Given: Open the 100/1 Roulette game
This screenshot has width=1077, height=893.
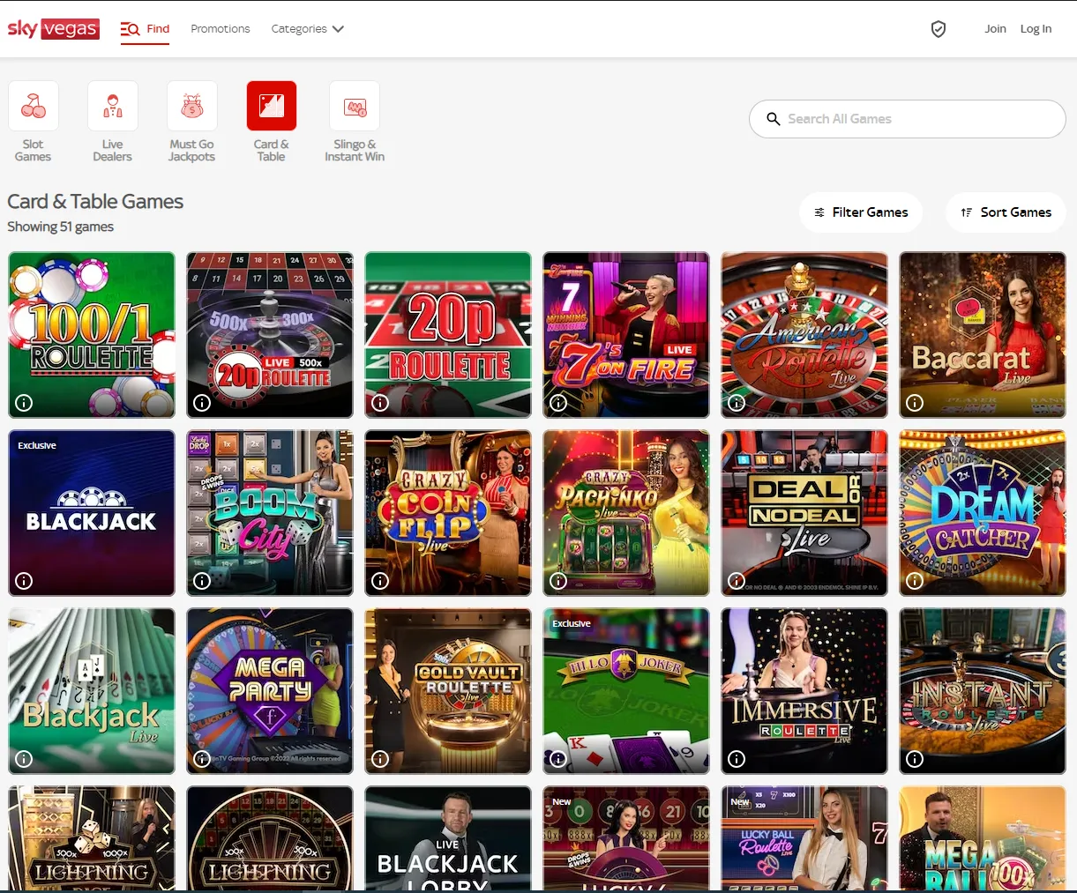Looking at the screenshot, I should coord(92,335).
